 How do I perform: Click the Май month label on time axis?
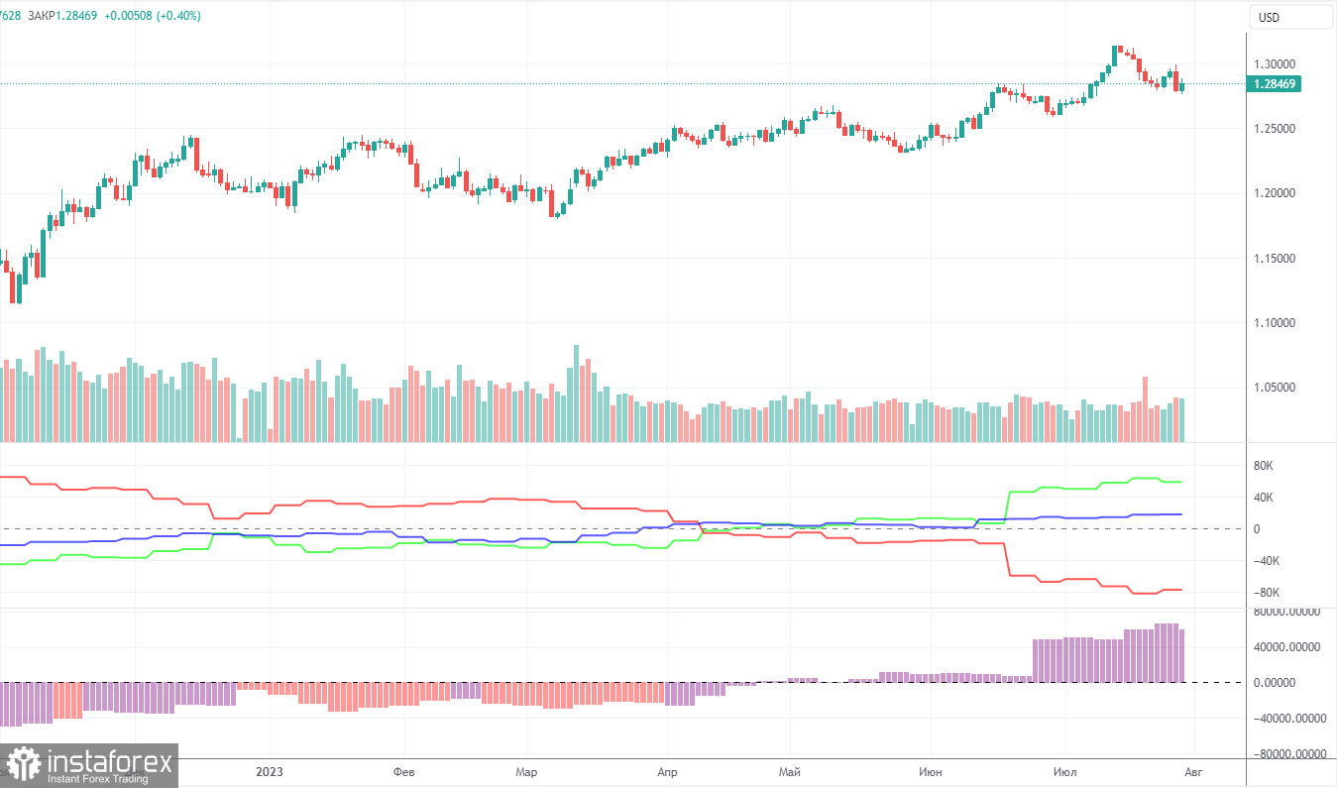click(789, 771)
